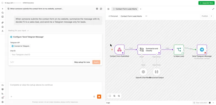The height and width of the screenshot is (105, 216).
Task: Go to Home in the left sidebar
Action: pyautogui.click(x=2, y=27)
